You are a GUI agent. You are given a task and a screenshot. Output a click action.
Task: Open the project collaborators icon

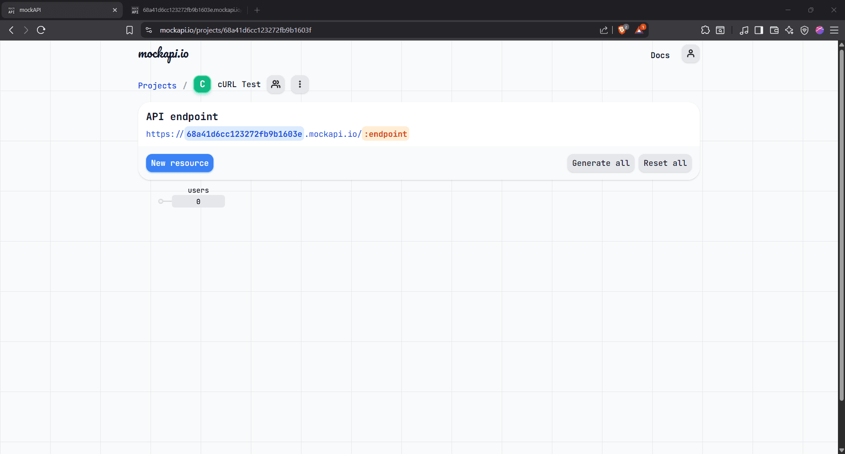276,84
